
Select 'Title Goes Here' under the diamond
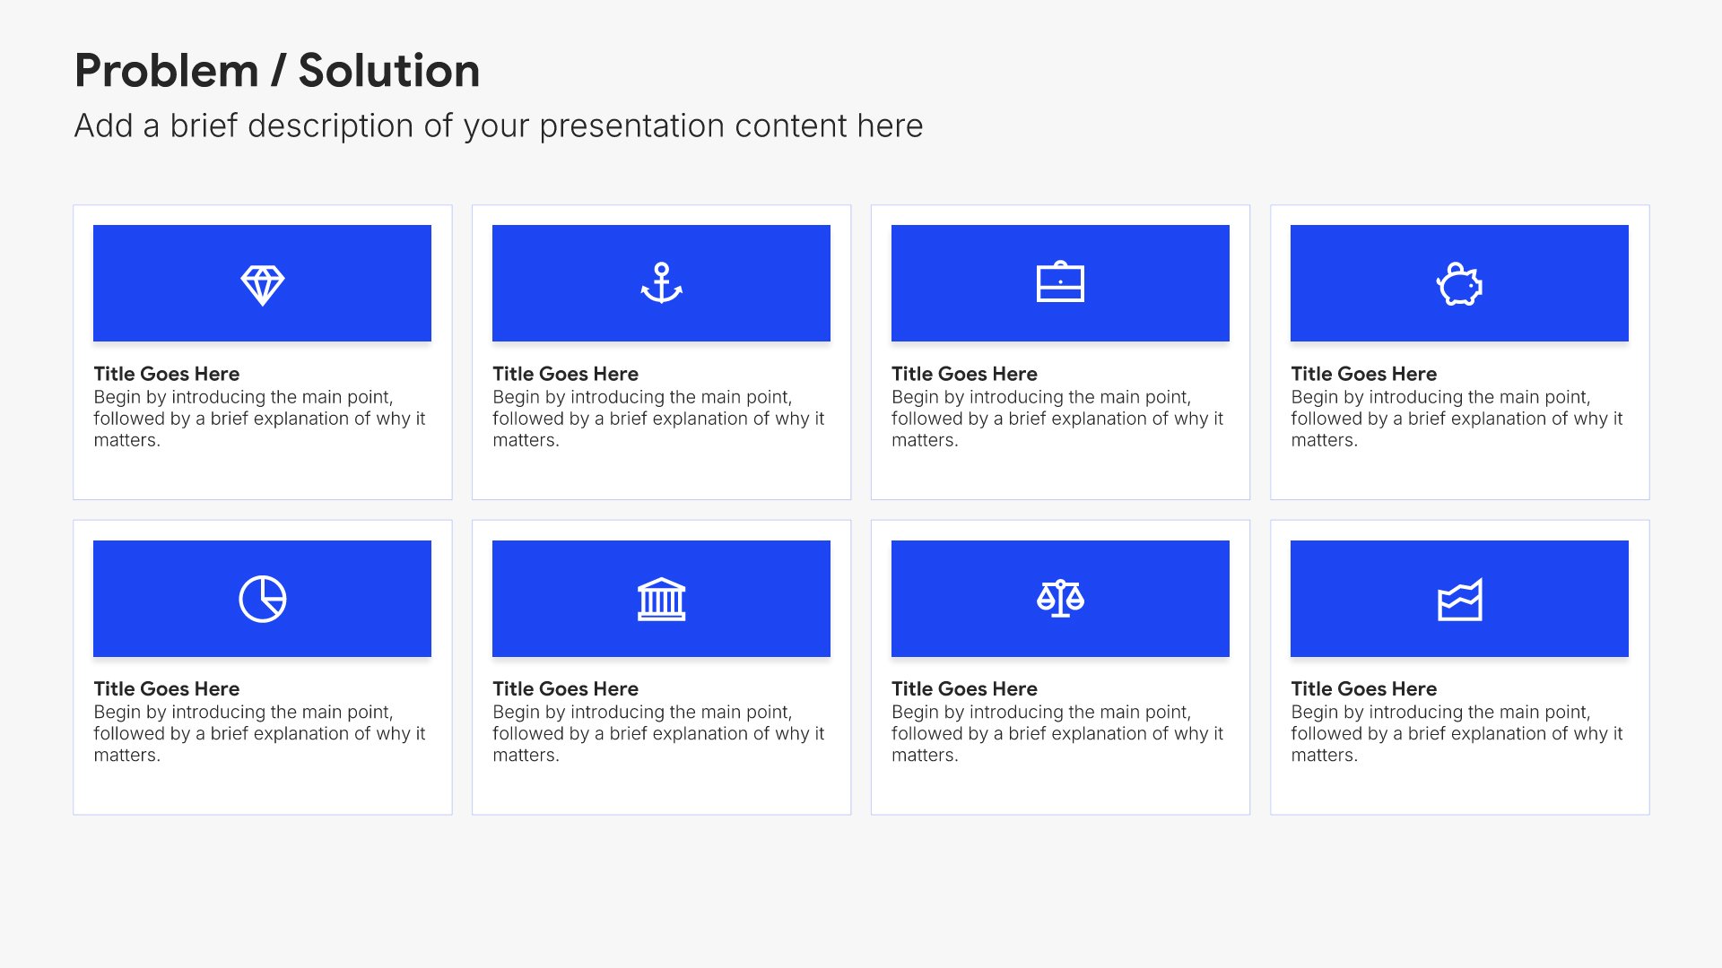[x=167, y=374]
